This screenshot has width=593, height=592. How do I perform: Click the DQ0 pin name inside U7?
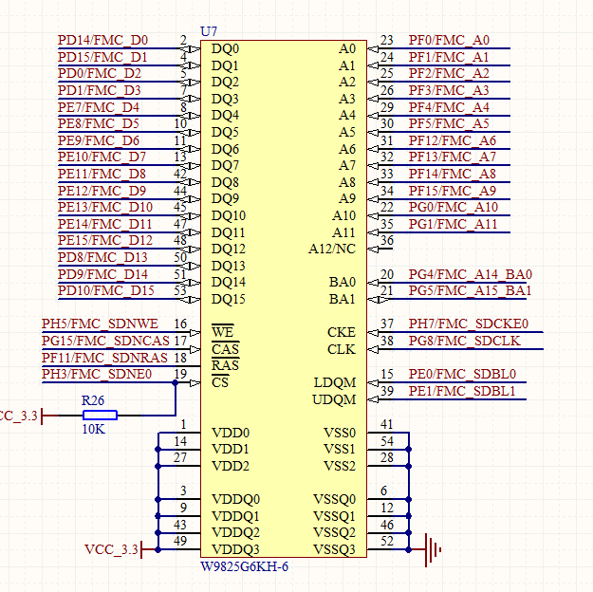coord(225,48)
